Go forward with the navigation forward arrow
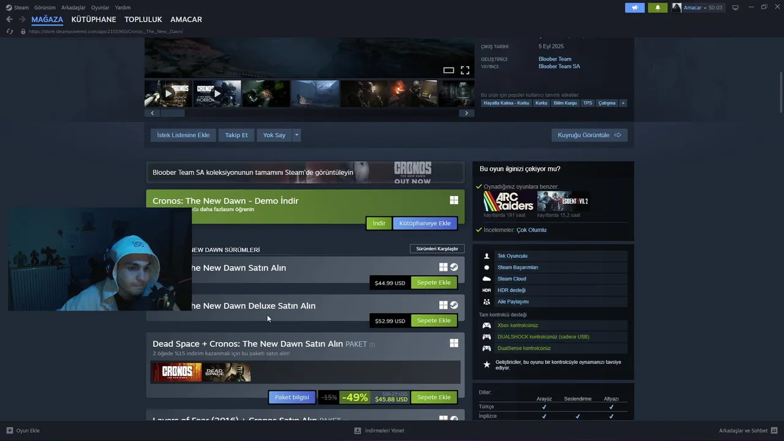 point(22,20)
